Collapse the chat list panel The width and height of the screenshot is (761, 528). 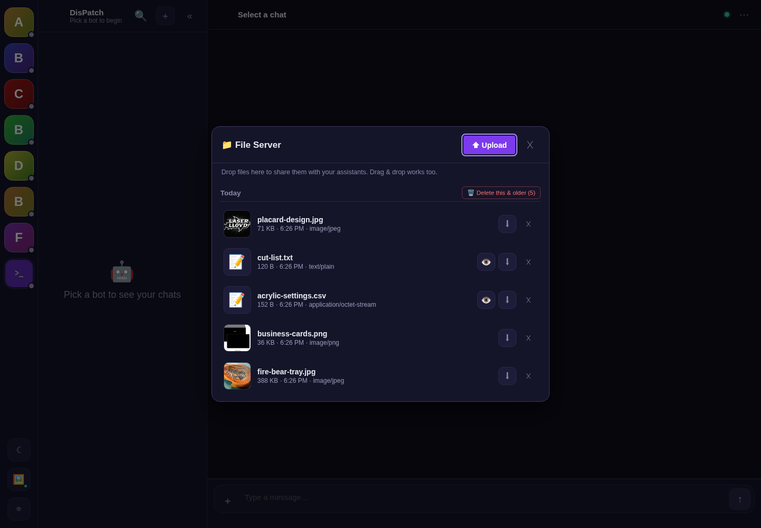(190, 16)
